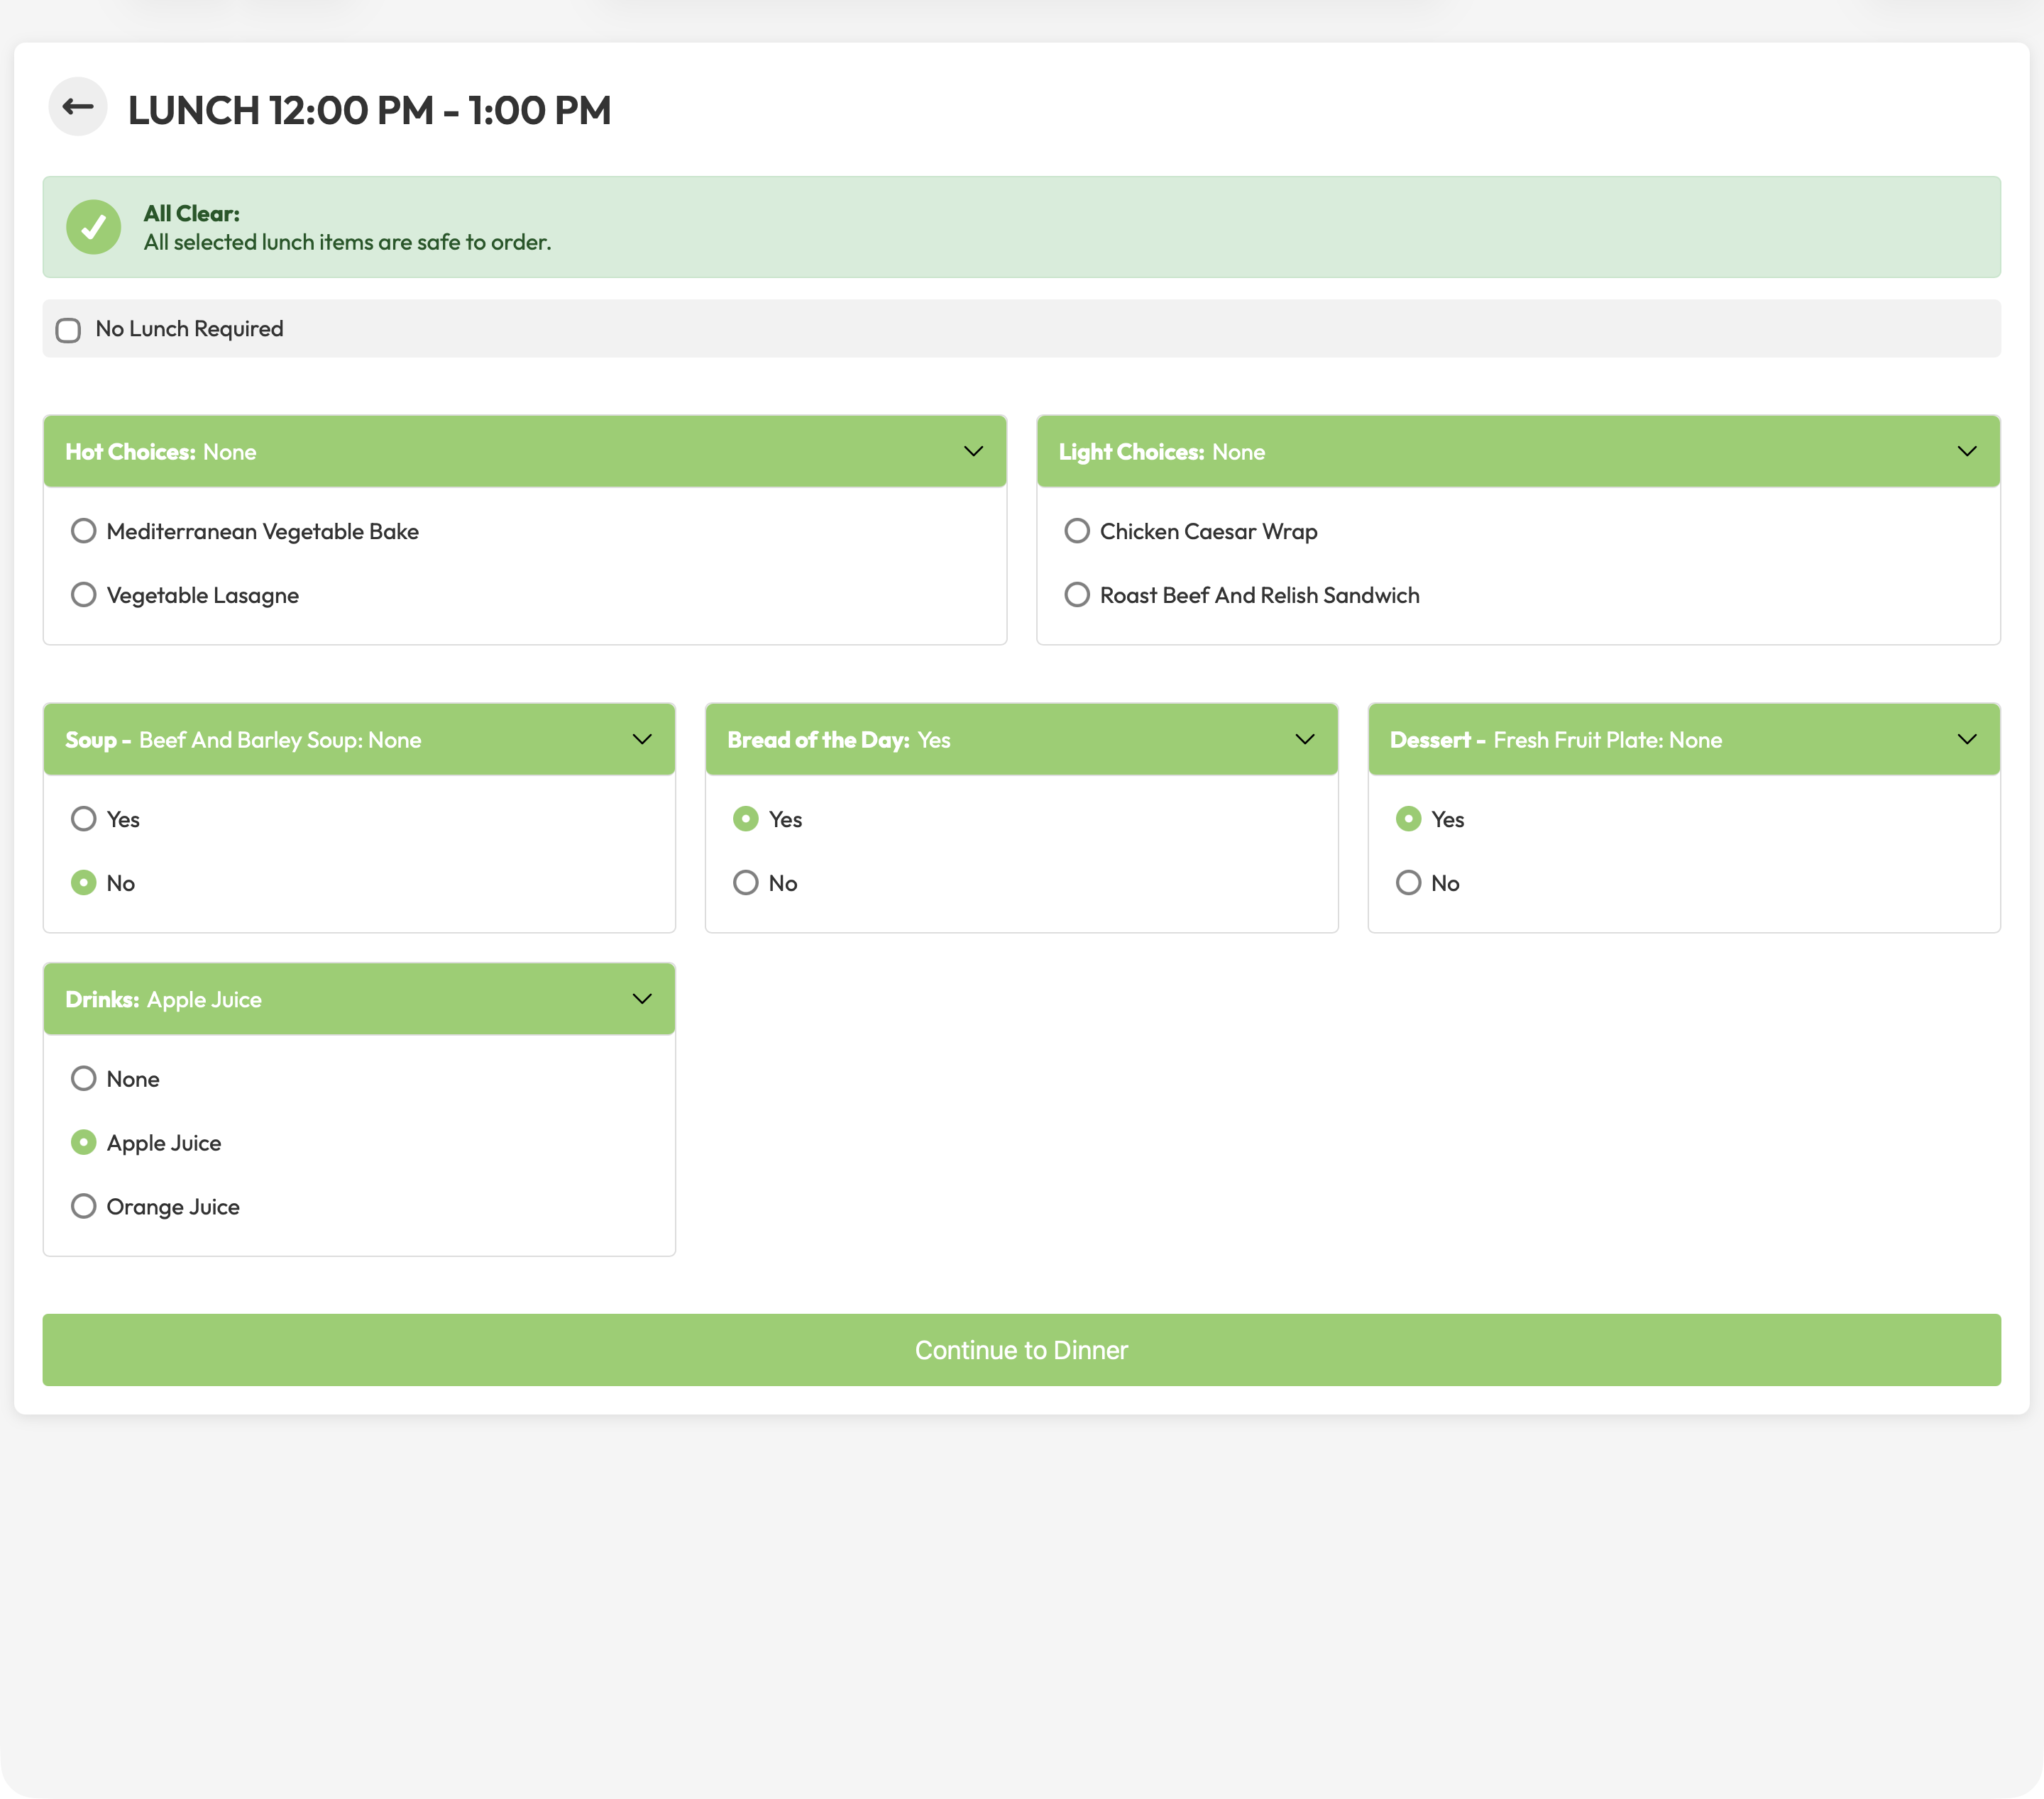Click the Bread of the Day: Yes label
This screenshot has width=2044, height=1799.
click(x=839, y=740)
